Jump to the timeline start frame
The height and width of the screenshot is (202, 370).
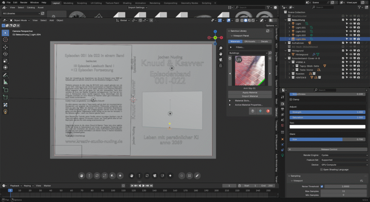click(x=132, y=185)
